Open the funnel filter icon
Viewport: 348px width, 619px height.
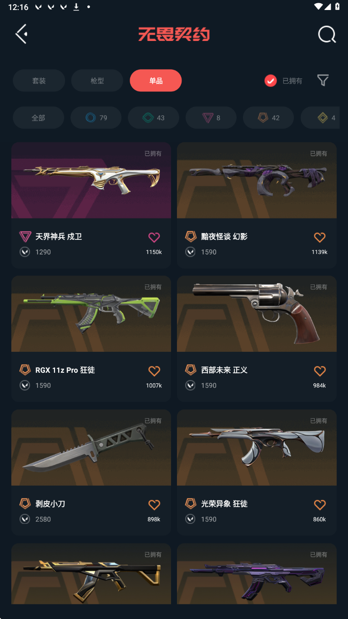pyautogui.click(x=323, y=81)
